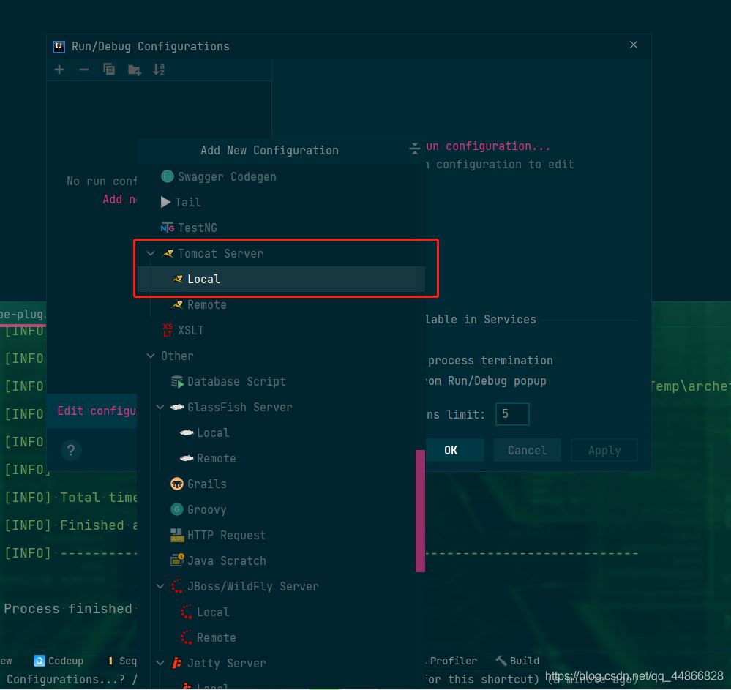
Task: Open the Build tool window tab
Action: [517, 661]
